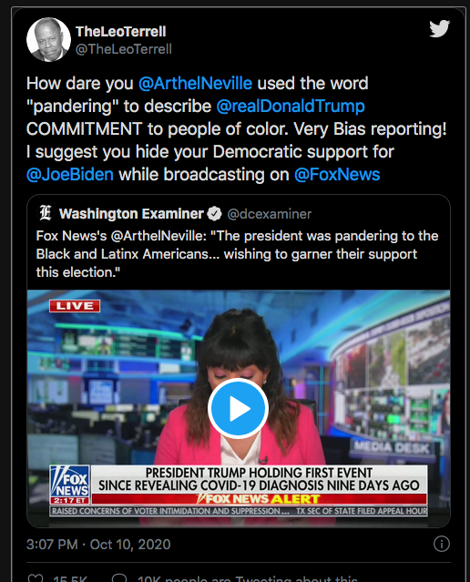
Task: Click the Washington Examiner logo avatar
Action: [x=46, y=213]
